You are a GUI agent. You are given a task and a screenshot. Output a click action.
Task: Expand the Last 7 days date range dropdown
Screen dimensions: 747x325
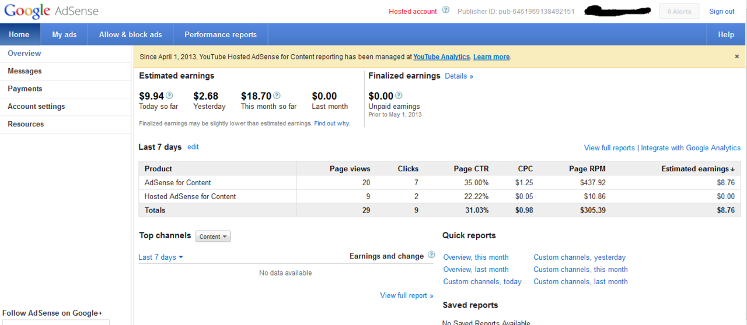click(x=160, y=257)
